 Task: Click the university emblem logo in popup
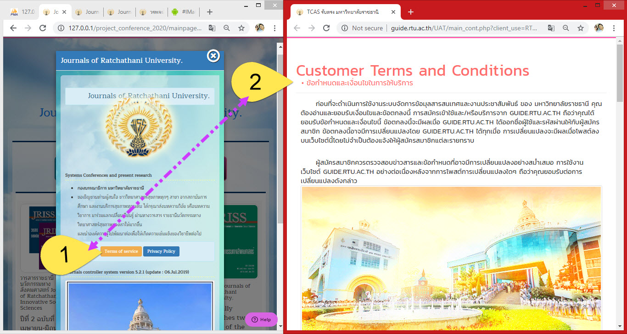tap(138, 128)
